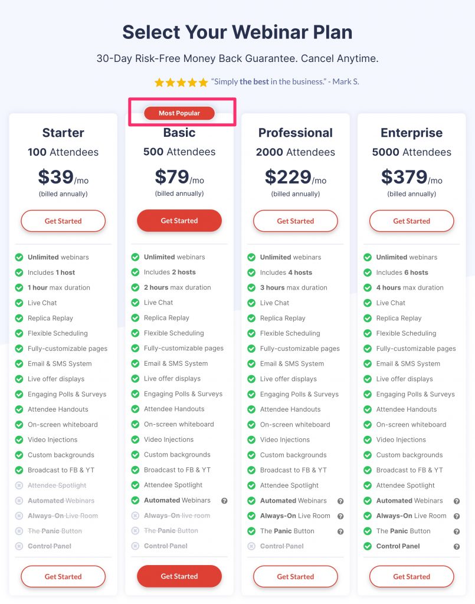Click green checkmark next to Starter Unlimited webinars
The height and width of the screenshot is (604, 475).
(x=19, y=257)
